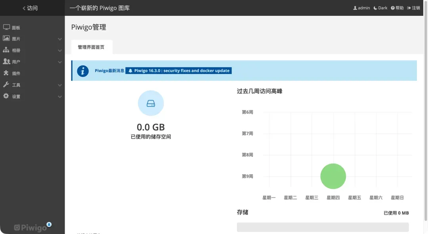This screenshot has height=234, width=428.
Task: Click the image icon beside 图片
Action: (x=6, y=39)
